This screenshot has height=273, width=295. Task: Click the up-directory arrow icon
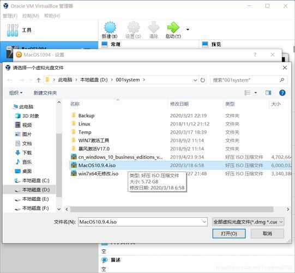[39, 80]
